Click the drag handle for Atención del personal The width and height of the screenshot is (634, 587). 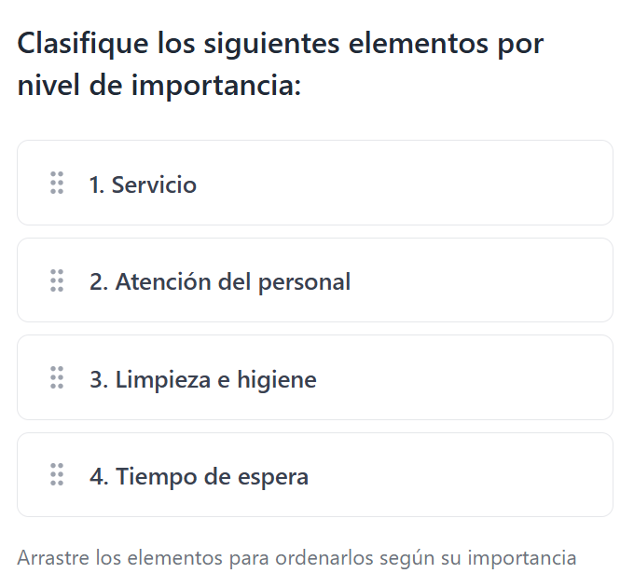coord(57,280)
